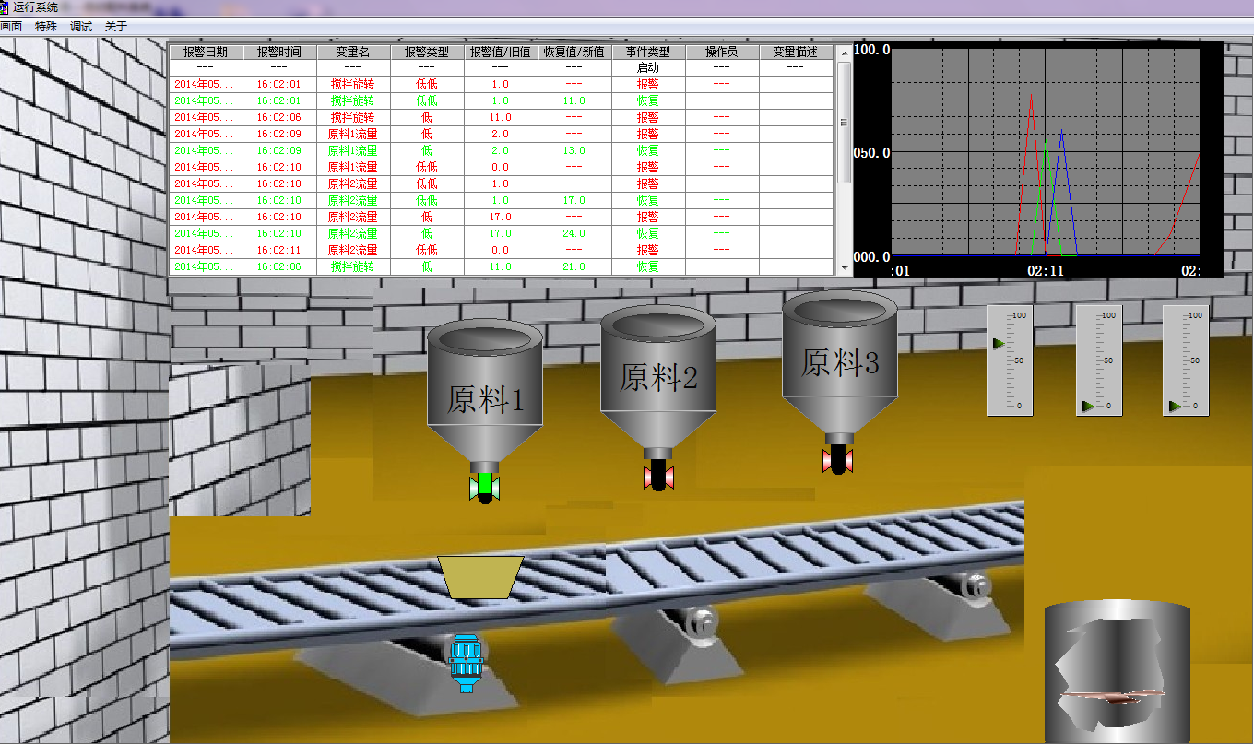Click the 运行系统 window icon in title bar
1254x744 pixels.
click(5, 7)
